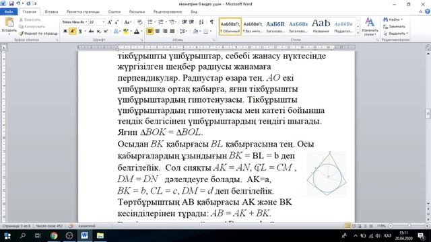The height and width of the screenshot is (242, 431).
Task: Click the shrink font size icon
Action: [117, 22]
